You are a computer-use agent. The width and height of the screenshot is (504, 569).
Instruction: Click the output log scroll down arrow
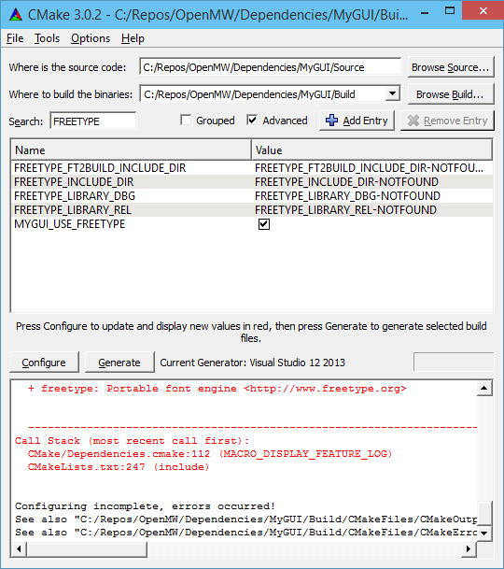coord(484,533)
